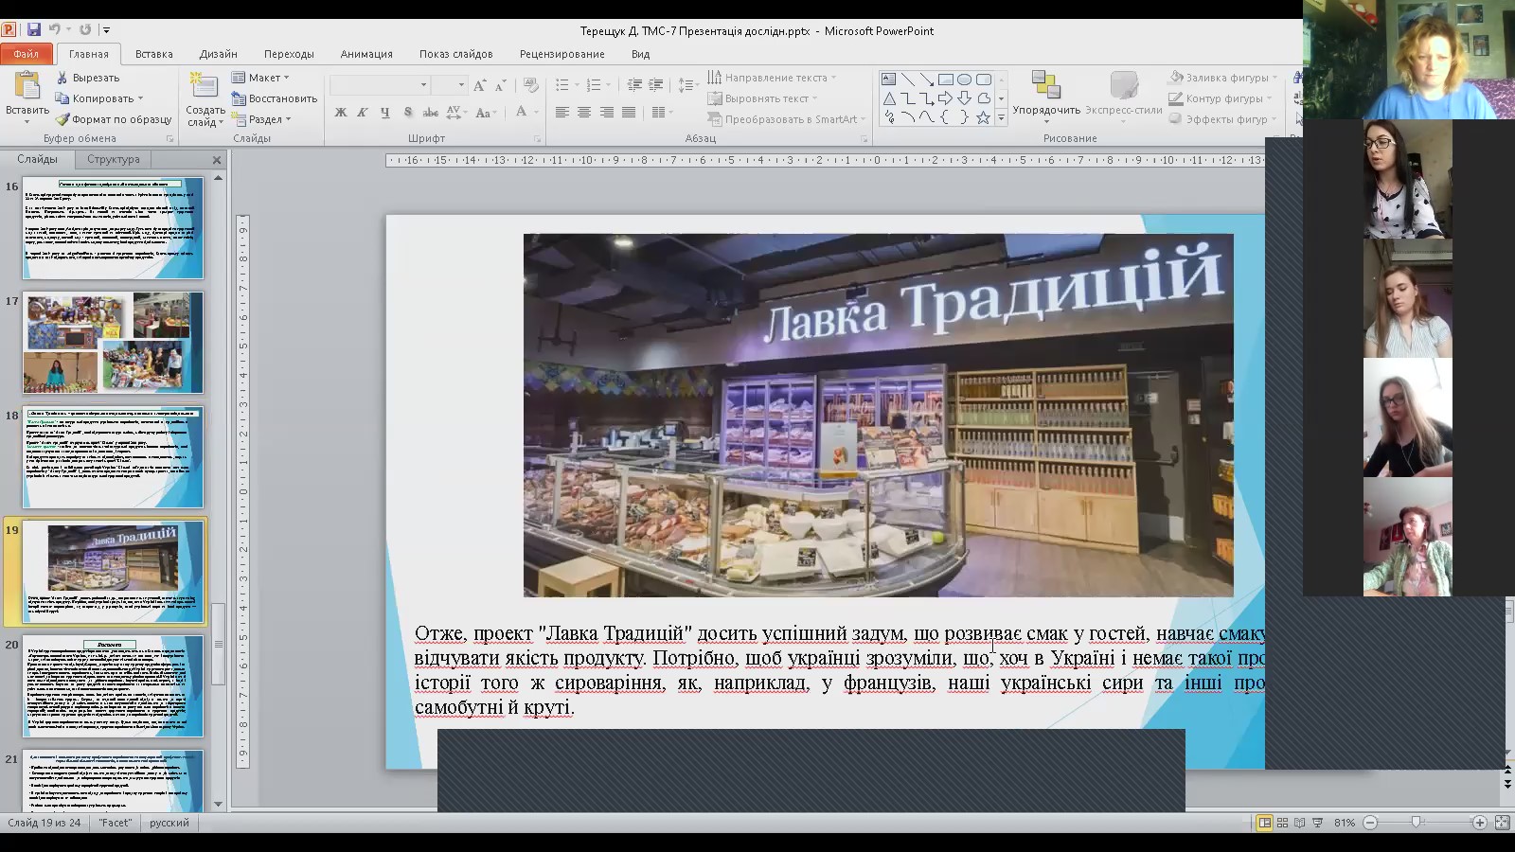Toggle align text right

point(606,112)
